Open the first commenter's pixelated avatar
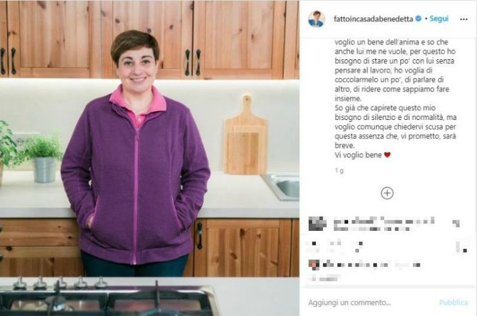Screen dimensions: 477x316 click(317, 224)
